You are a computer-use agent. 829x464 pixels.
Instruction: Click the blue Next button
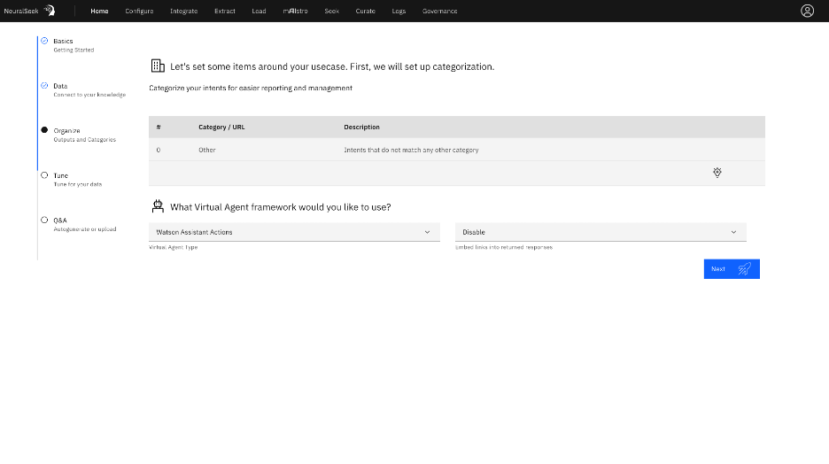(732, 269)
